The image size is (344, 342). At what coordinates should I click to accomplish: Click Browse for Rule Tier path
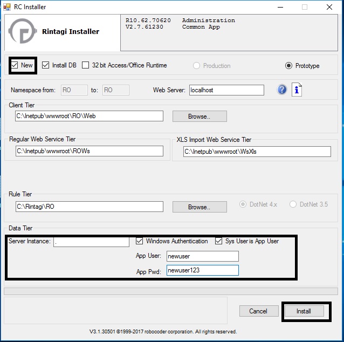(x=199, y=207)
